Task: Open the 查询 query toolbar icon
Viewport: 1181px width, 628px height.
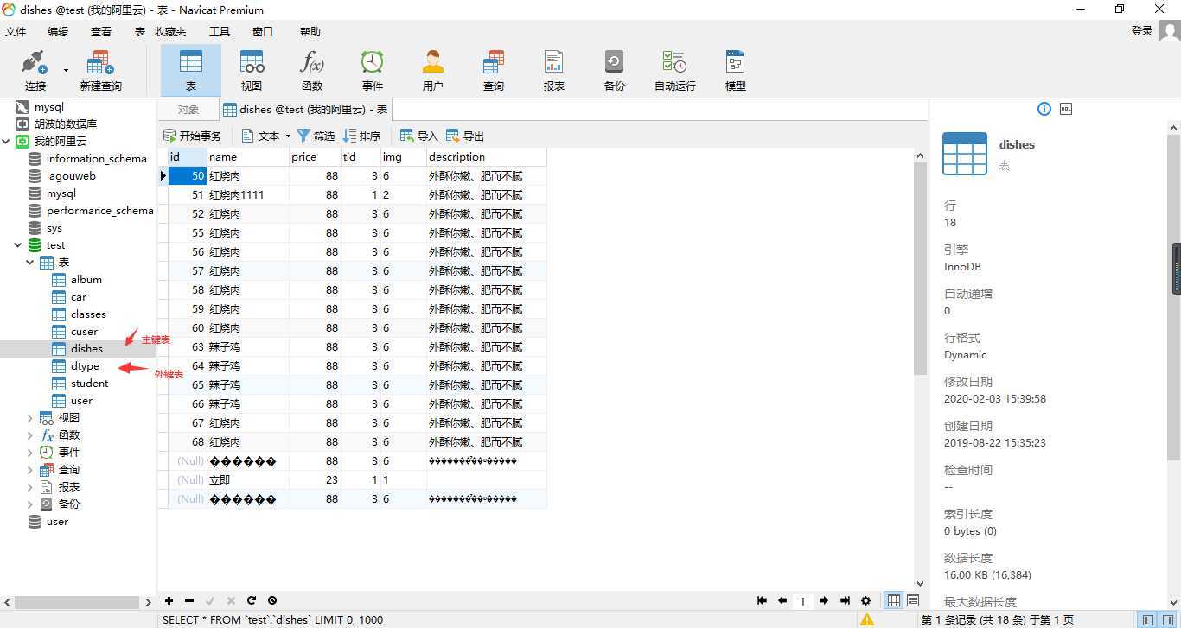Action: 494,70
